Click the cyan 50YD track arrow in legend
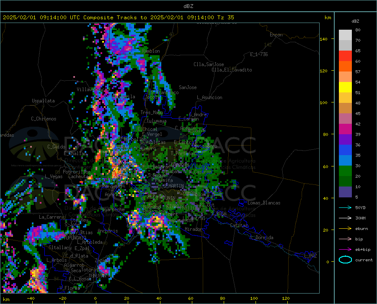The height and width of the screenshot is (304, 377). 345,207
